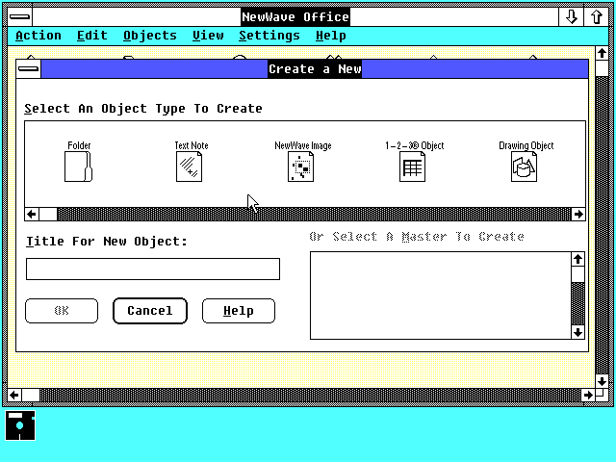Open the Objects menu

click(x=150, y=36)
